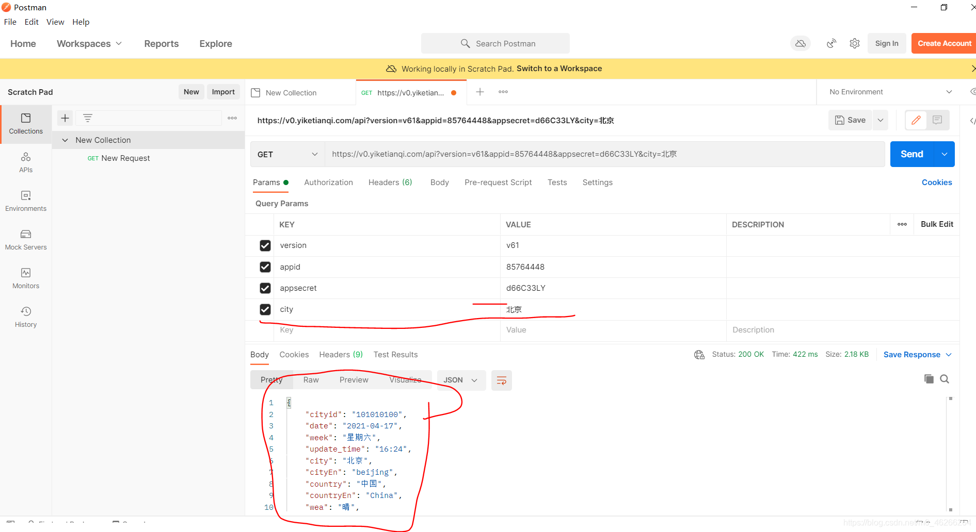Click the environment quick look eye icon
The width and height of the screenshot is (976, 532).
972,92
